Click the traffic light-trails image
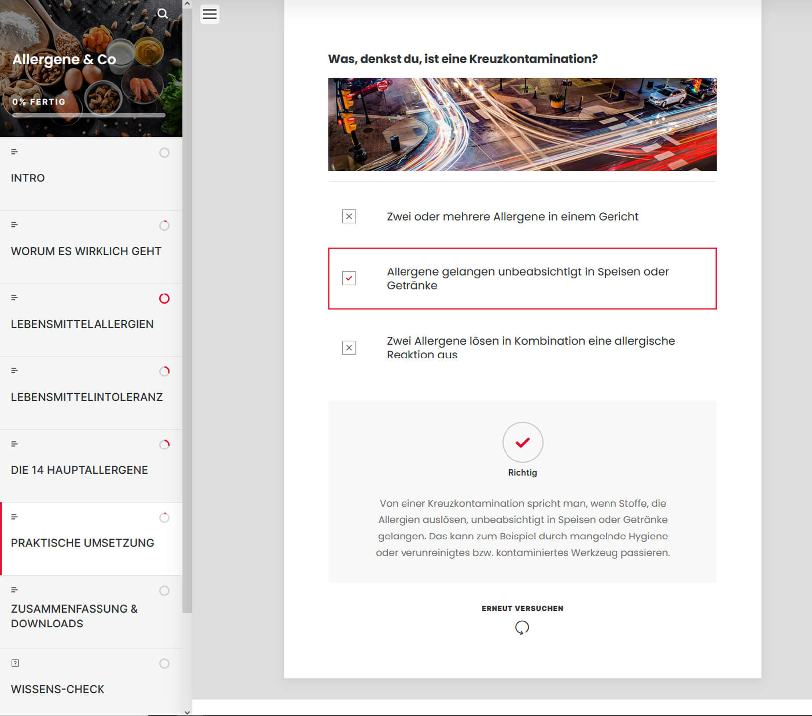 coord(522,124)
